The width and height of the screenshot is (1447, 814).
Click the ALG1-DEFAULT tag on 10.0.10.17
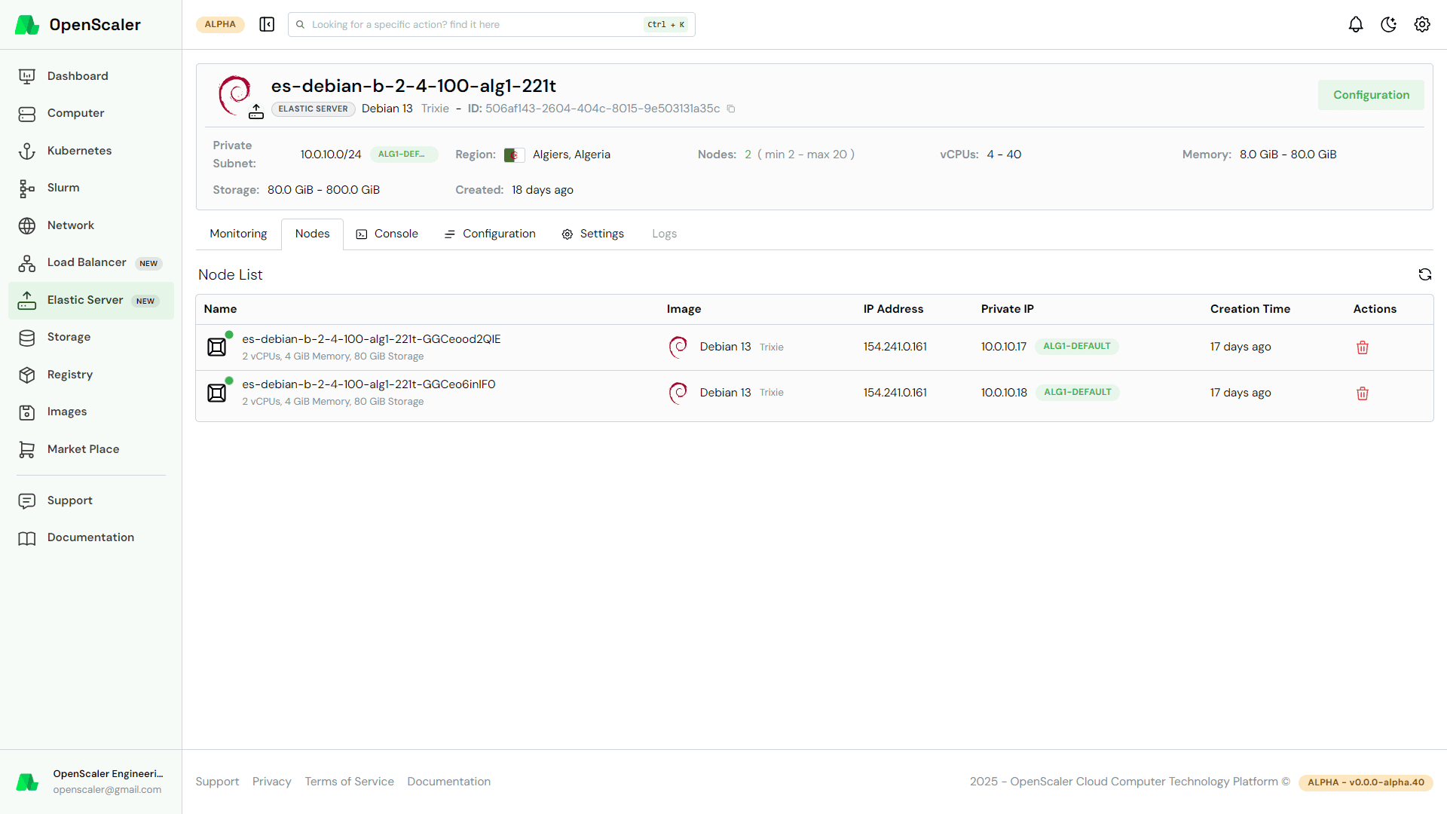click(x=1076, y=347)
